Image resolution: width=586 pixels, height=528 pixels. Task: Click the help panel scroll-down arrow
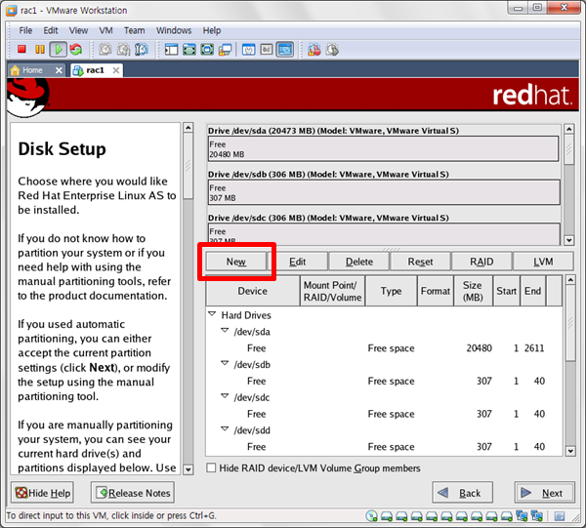[188, 469]
